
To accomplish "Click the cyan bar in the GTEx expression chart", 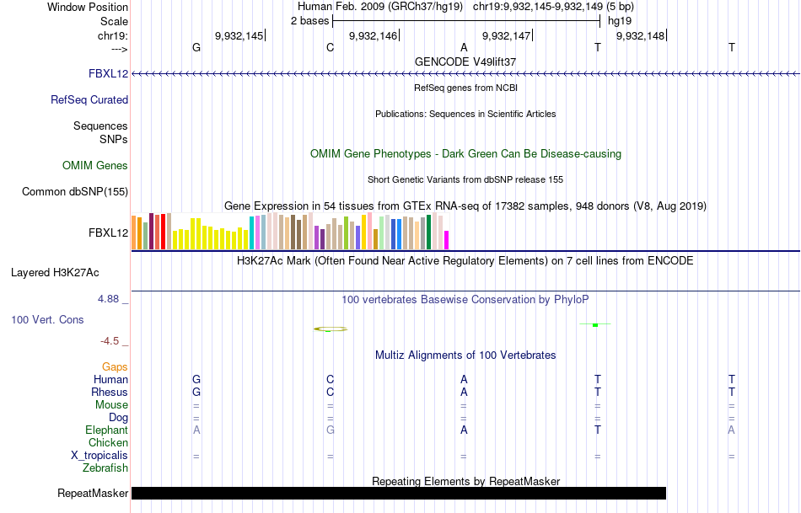I will pyautogui.click(x=251, y=232).
